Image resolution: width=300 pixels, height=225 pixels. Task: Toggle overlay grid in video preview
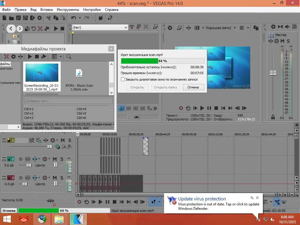point(242,28)
